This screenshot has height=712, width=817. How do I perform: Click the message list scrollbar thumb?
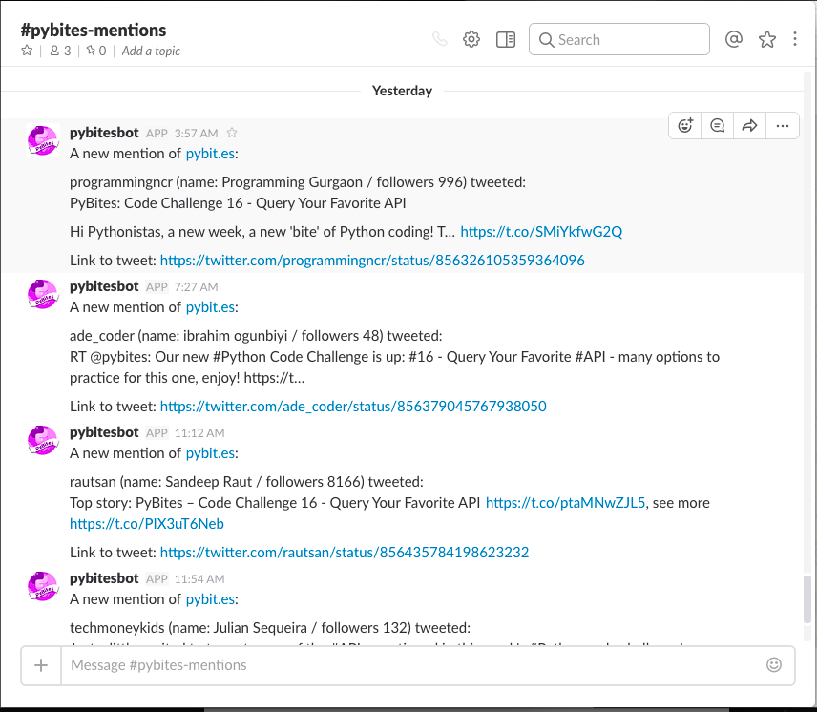pyautogui.click(x=807, y=599)
